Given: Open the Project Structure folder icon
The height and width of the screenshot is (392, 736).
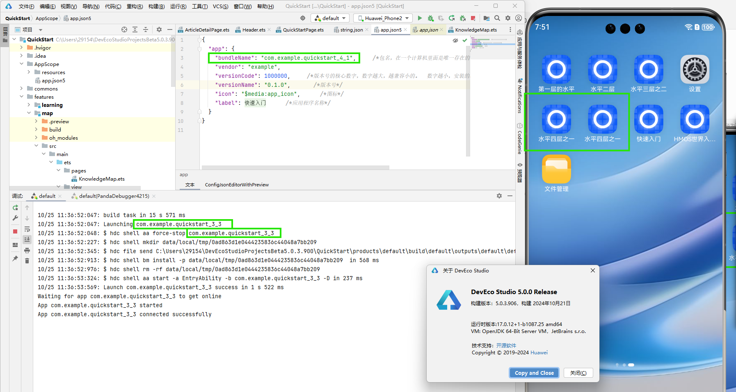Looking at the screenshot, I should click(x=487, y=18).
